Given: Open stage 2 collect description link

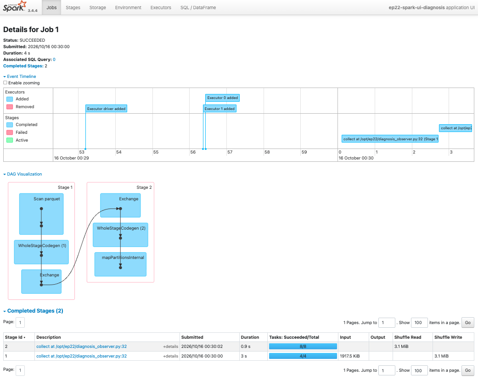Looking at the screenshot, I should point(81,346).
